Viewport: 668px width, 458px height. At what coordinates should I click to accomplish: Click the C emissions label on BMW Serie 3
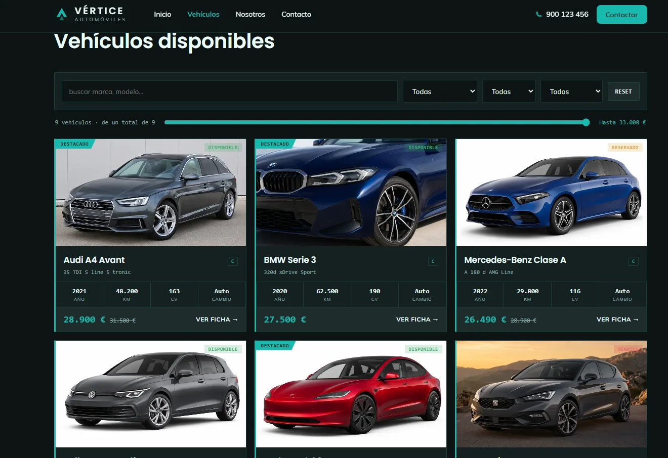(433, 261)
